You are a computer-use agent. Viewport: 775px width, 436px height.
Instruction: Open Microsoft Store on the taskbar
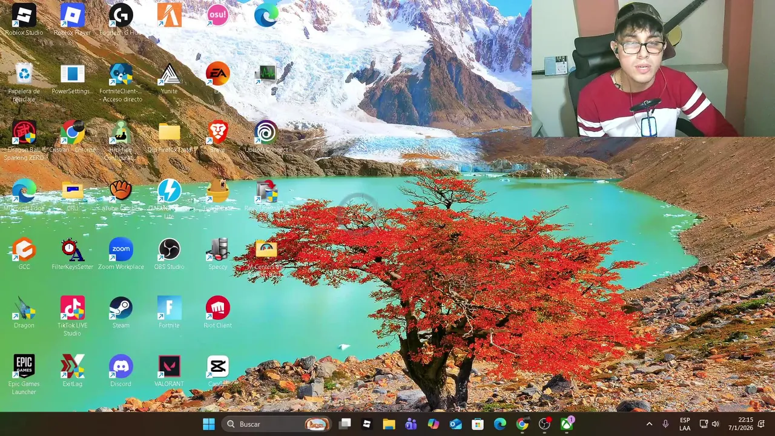click(x=478, y=424)
